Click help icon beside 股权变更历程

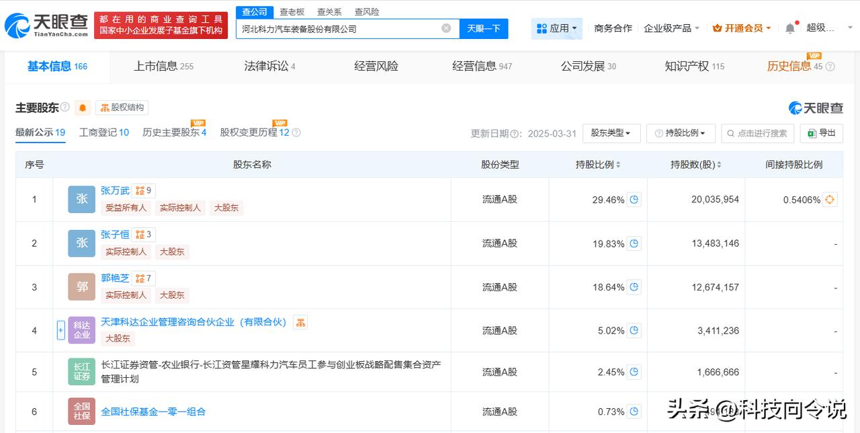296,132
